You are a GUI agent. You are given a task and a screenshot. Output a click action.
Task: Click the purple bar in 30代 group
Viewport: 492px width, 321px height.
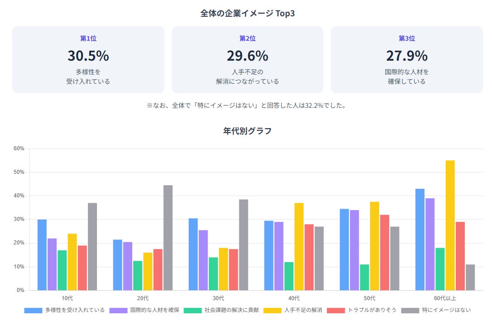203,260
